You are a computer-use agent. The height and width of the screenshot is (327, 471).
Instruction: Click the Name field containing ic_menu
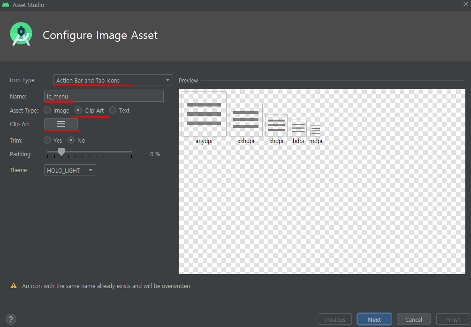coord(104,96)
